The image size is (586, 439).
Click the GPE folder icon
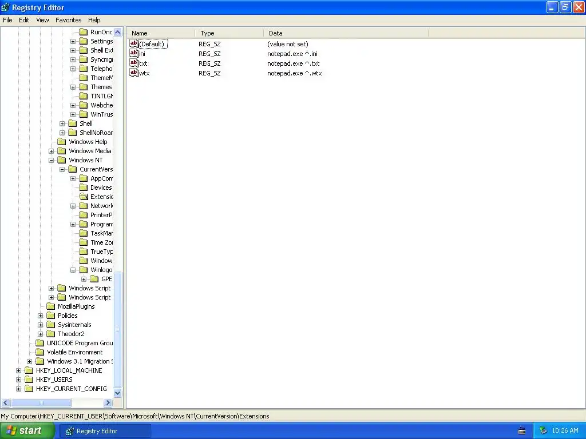coord(94,279)
